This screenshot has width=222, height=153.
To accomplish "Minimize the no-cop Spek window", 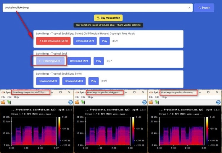I will (200, 92).
